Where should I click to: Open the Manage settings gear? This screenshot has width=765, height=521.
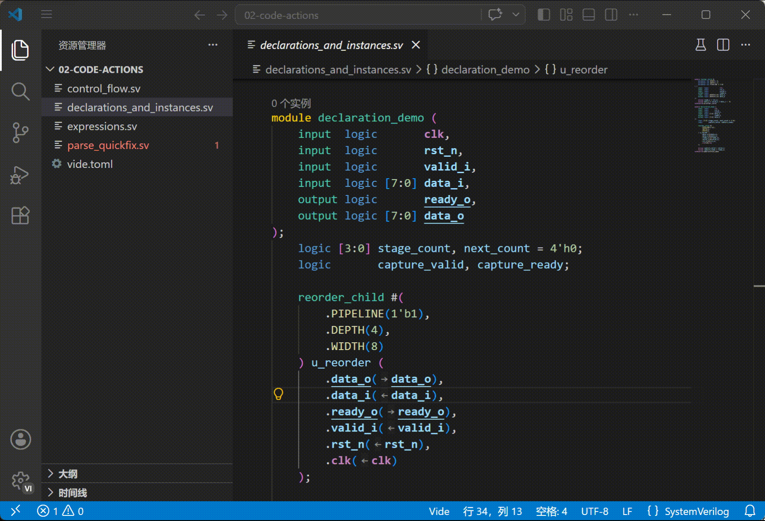(20, 481)
